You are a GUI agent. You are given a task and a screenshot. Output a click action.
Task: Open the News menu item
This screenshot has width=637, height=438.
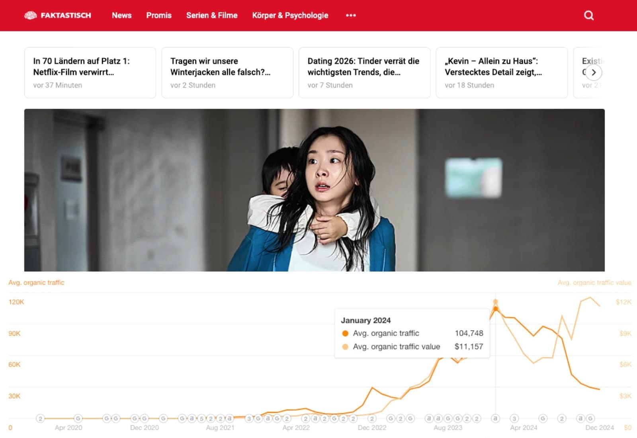[x=121, y=16]
